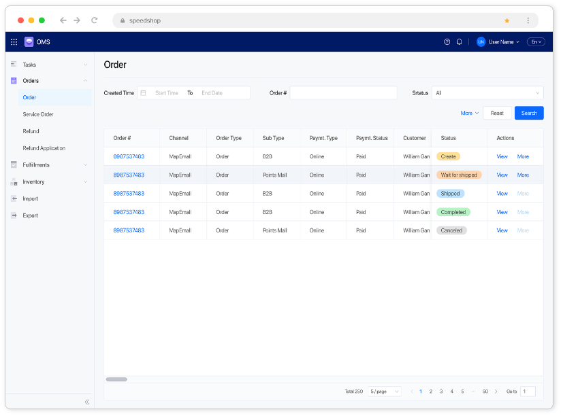Open the notifications bell icon
This screenshot has width=561, height=416.
[460, 42]
